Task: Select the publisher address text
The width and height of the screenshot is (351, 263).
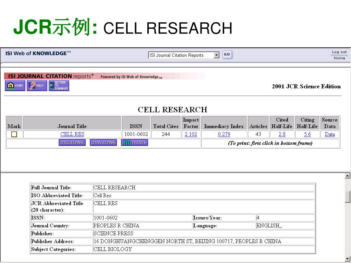Action: [187, 241]
